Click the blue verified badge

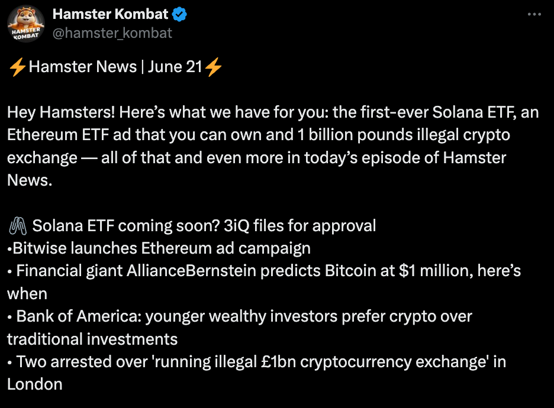(179, 14)
